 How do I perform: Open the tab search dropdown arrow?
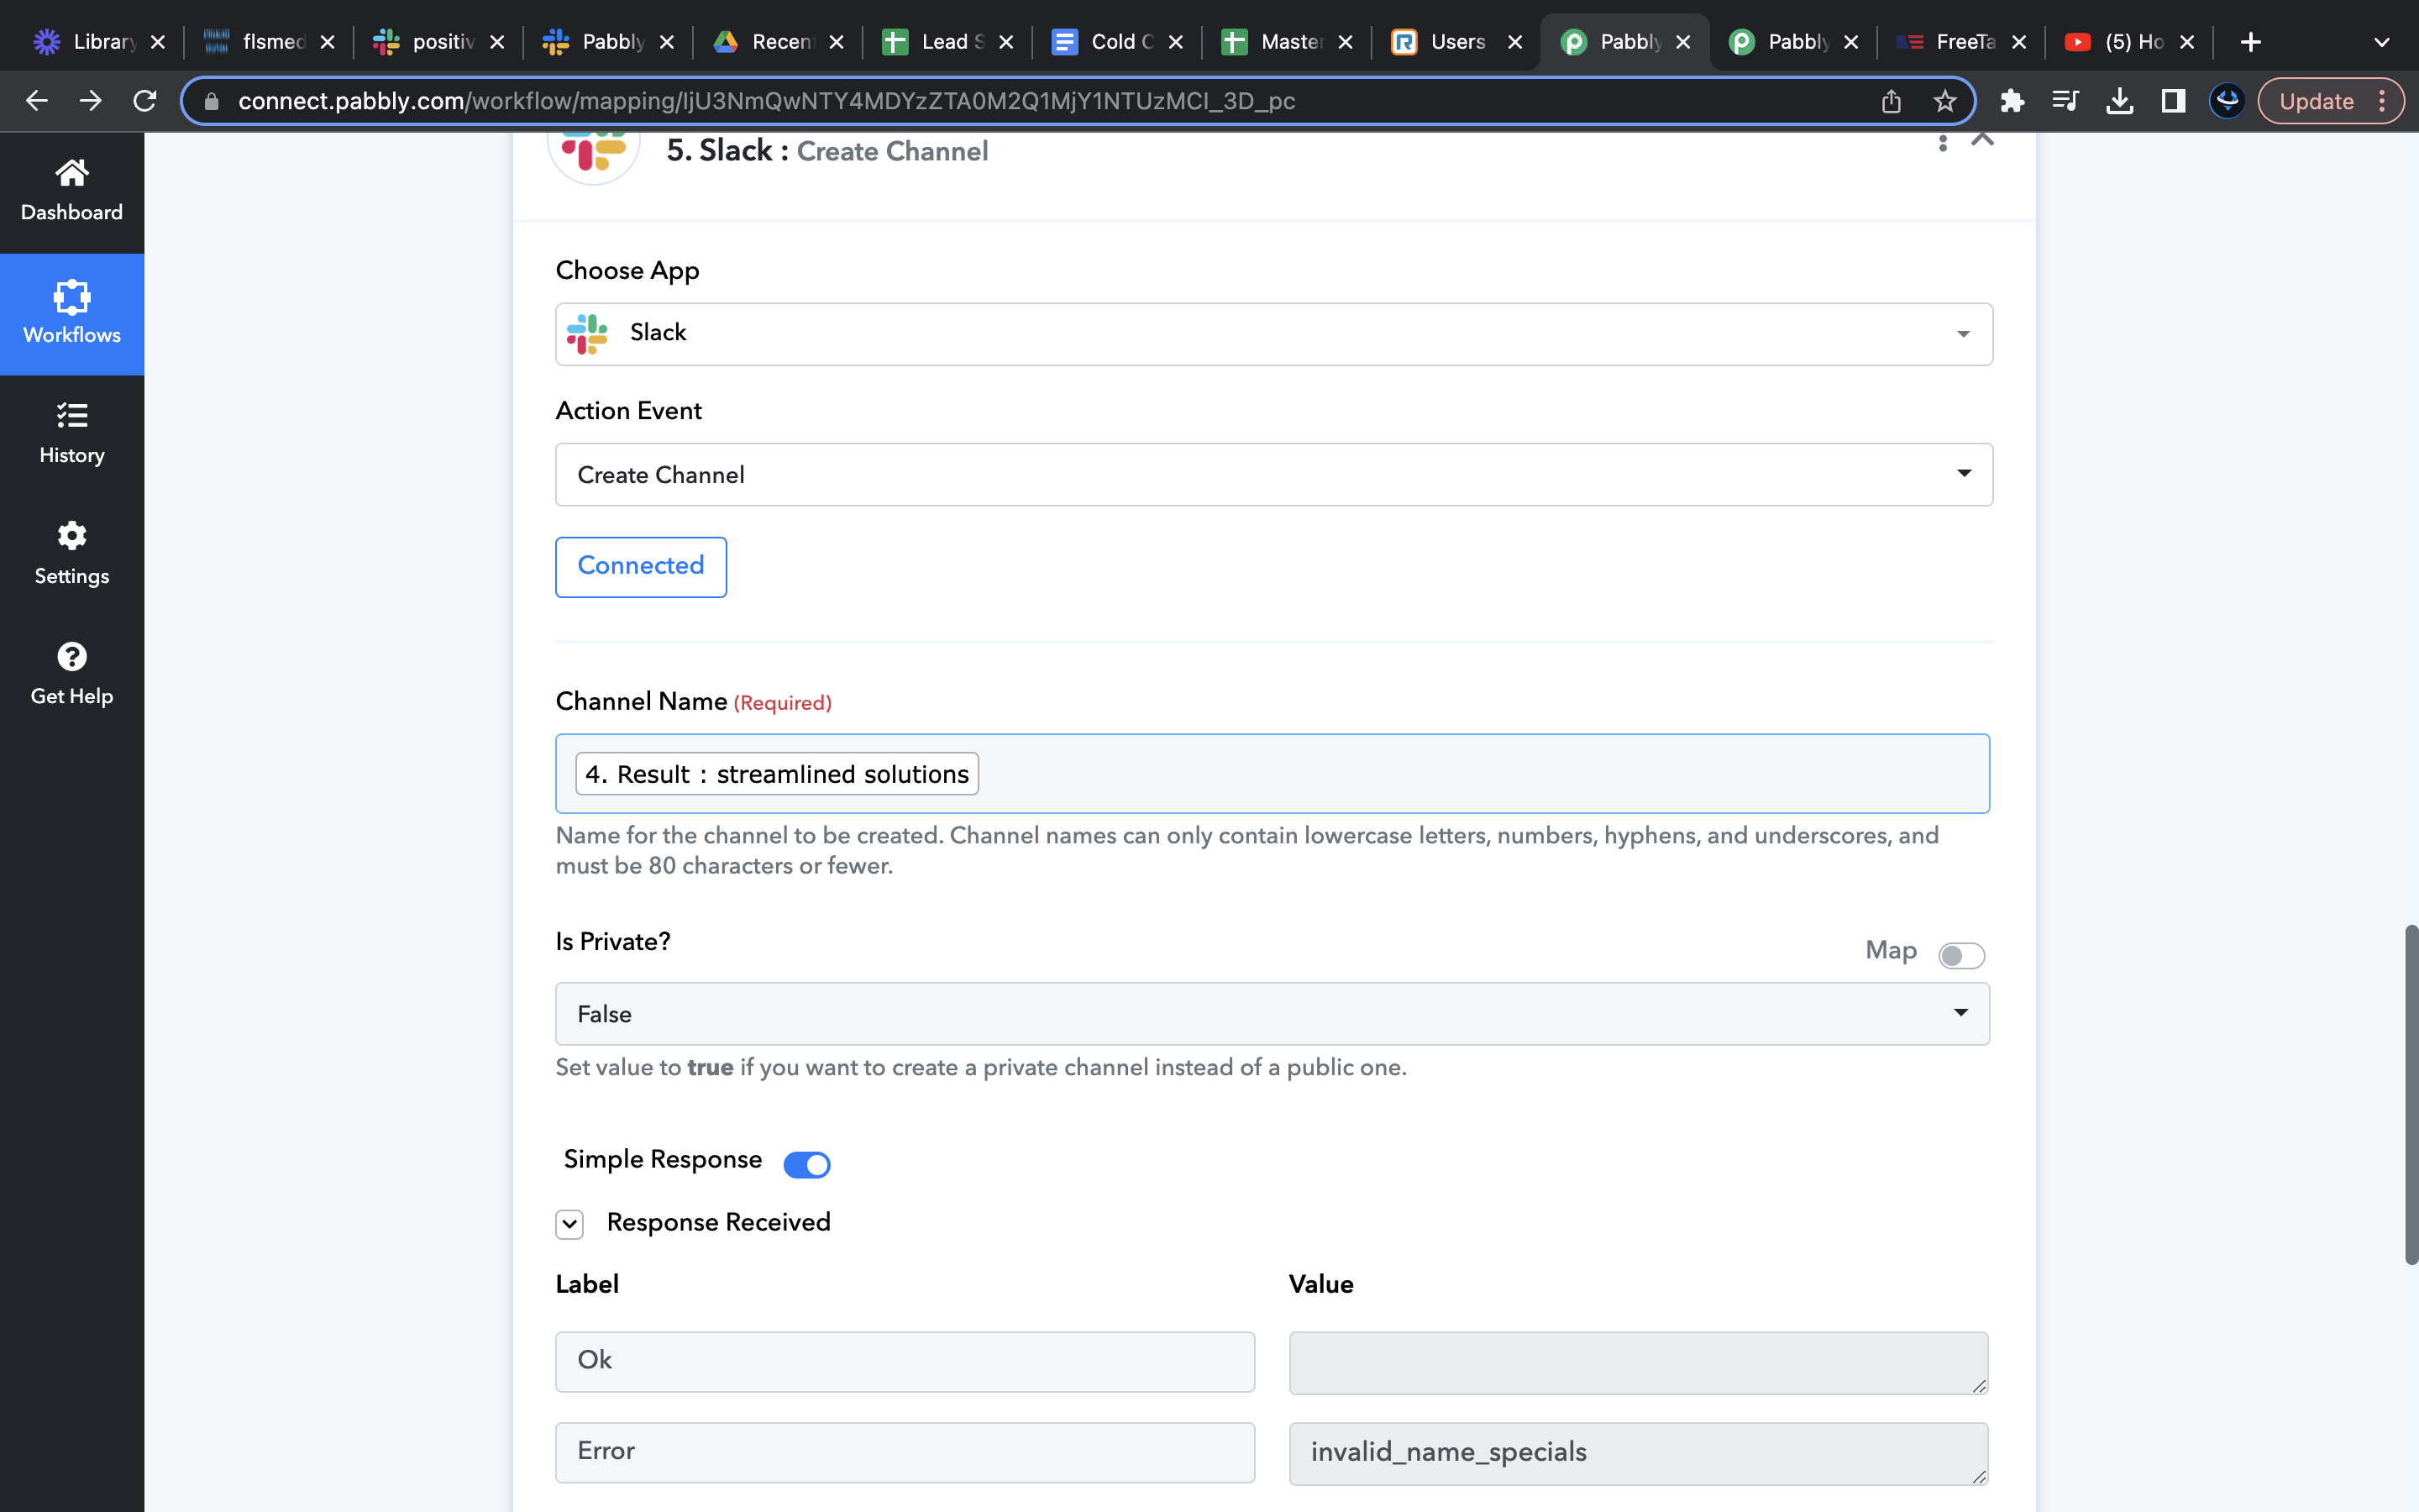click(x=2382, y=42)
